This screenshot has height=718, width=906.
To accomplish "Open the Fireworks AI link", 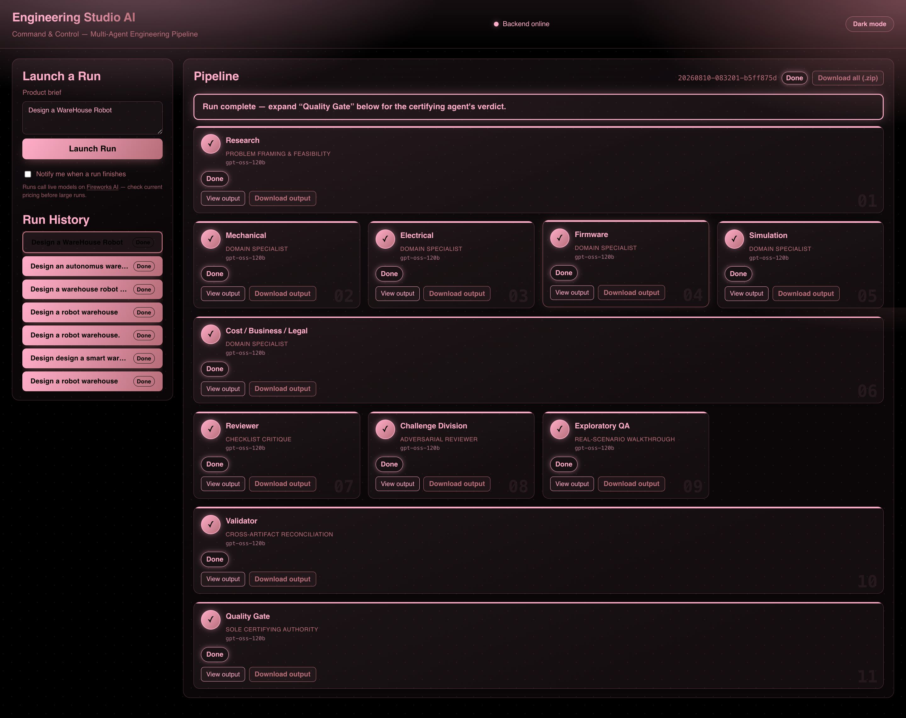I will (102, 187).
